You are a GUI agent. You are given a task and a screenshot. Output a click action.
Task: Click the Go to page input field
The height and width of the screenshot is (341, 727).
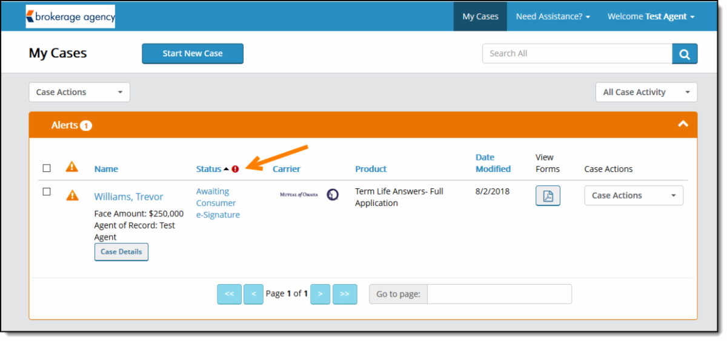499,294
